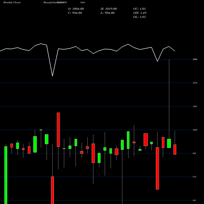
Task: Click the tallest red candle body above 1029
Action: [x=58, y=130]
